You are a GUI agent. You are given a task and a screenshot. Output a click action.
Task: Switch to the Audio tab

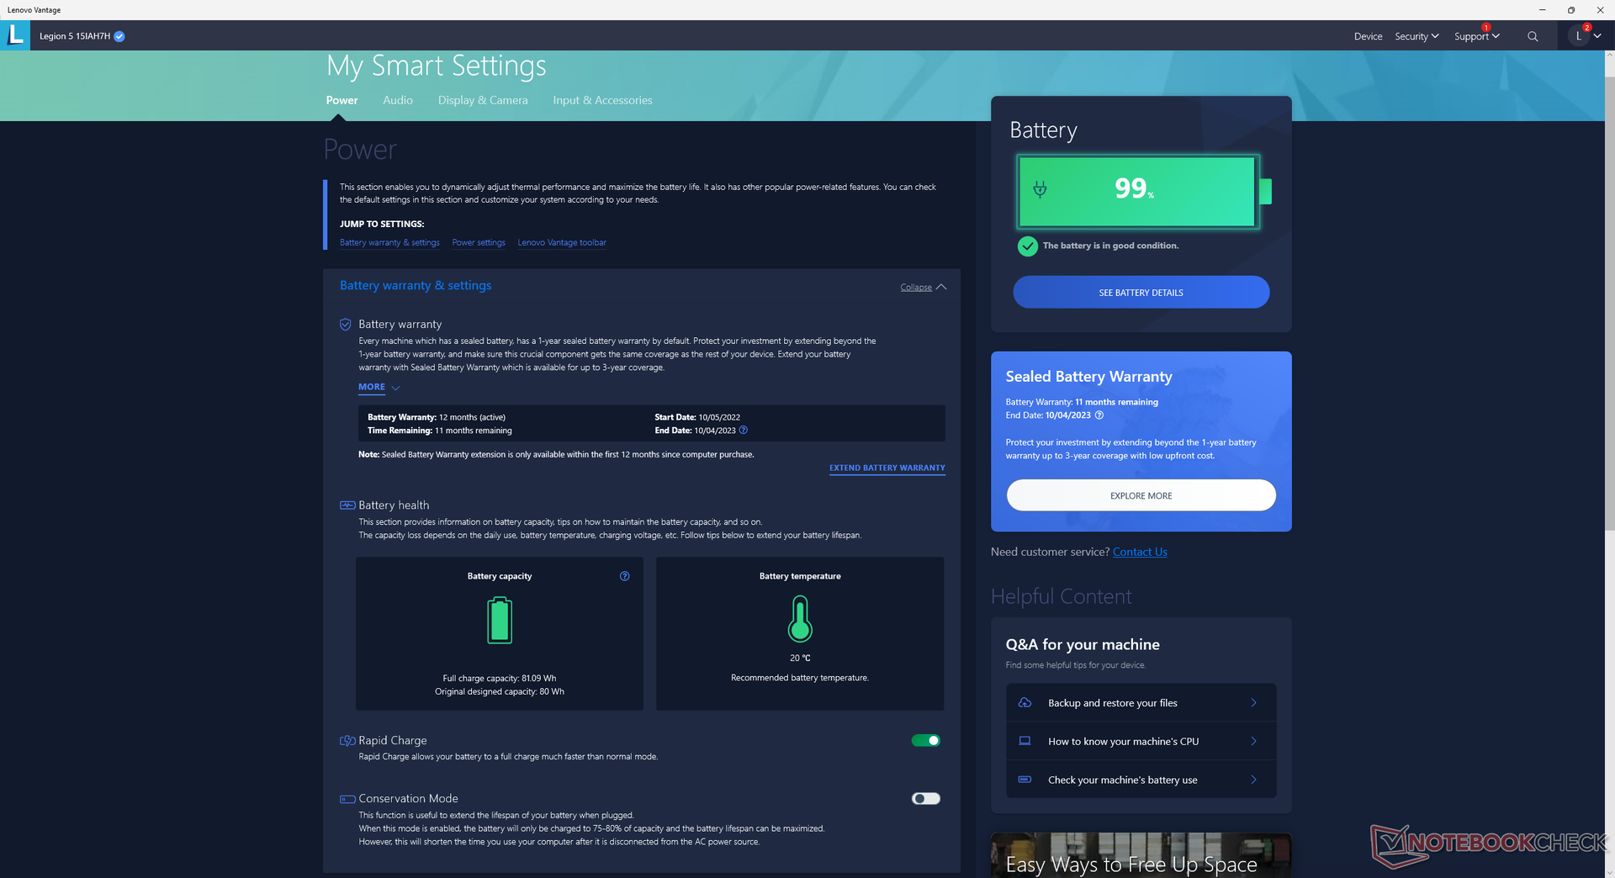click(x=398, y=100)
